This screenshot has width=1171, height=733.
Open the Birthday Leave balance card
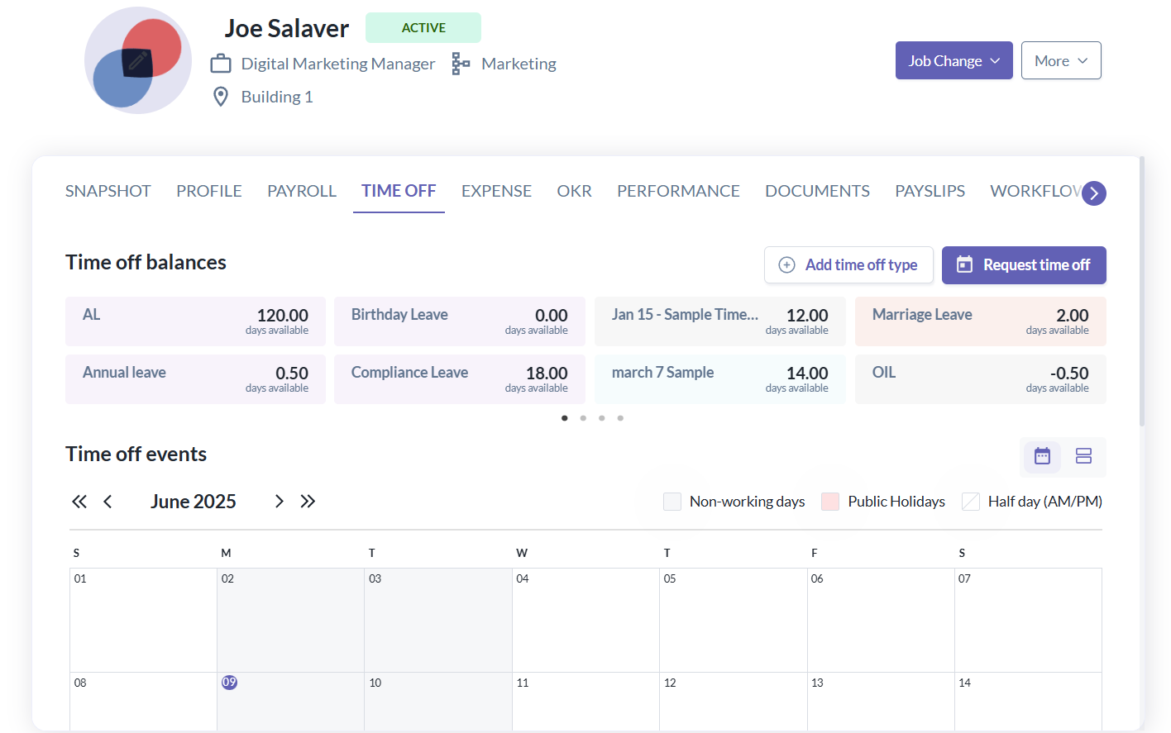point(460,321)
